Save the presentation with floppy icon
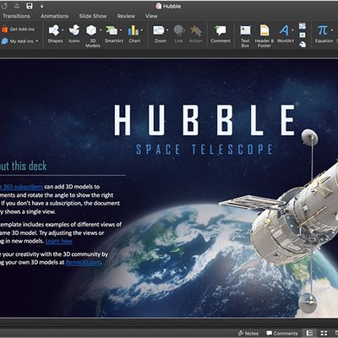 point(30,6)
